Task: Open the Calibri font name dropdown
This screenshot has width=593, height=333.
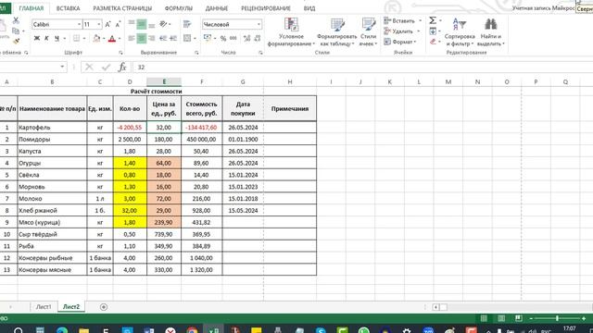Action: click(x=79, y=24)
